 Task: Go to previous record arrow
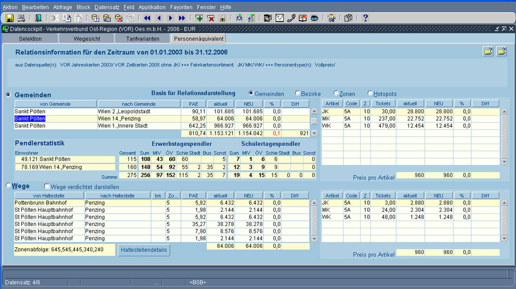click(159, 18)
